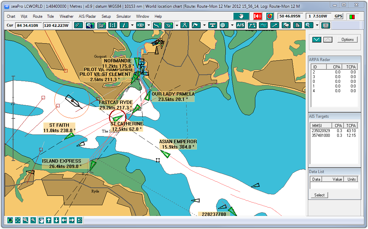The image size is (368, 229).
Task: Click the 1:1 chart scale icon
Action: (113, 25)
